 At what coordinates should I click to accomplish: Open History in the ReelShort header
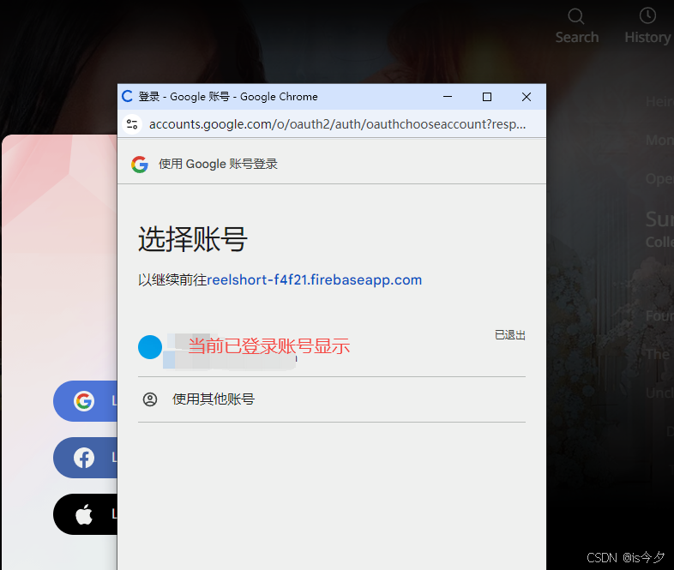pos(647,26)
